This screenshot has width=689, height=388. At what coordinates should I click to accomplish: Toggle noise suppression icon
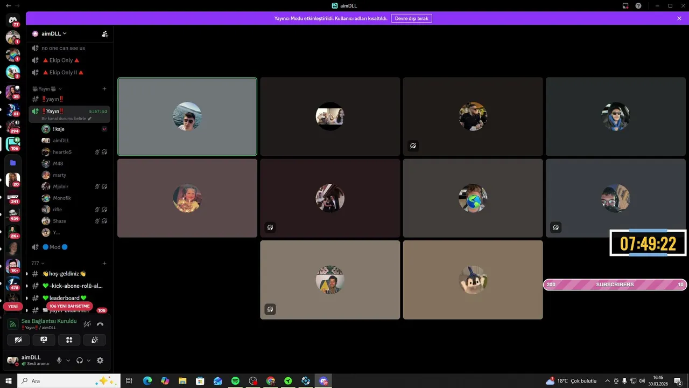[87, 324]
